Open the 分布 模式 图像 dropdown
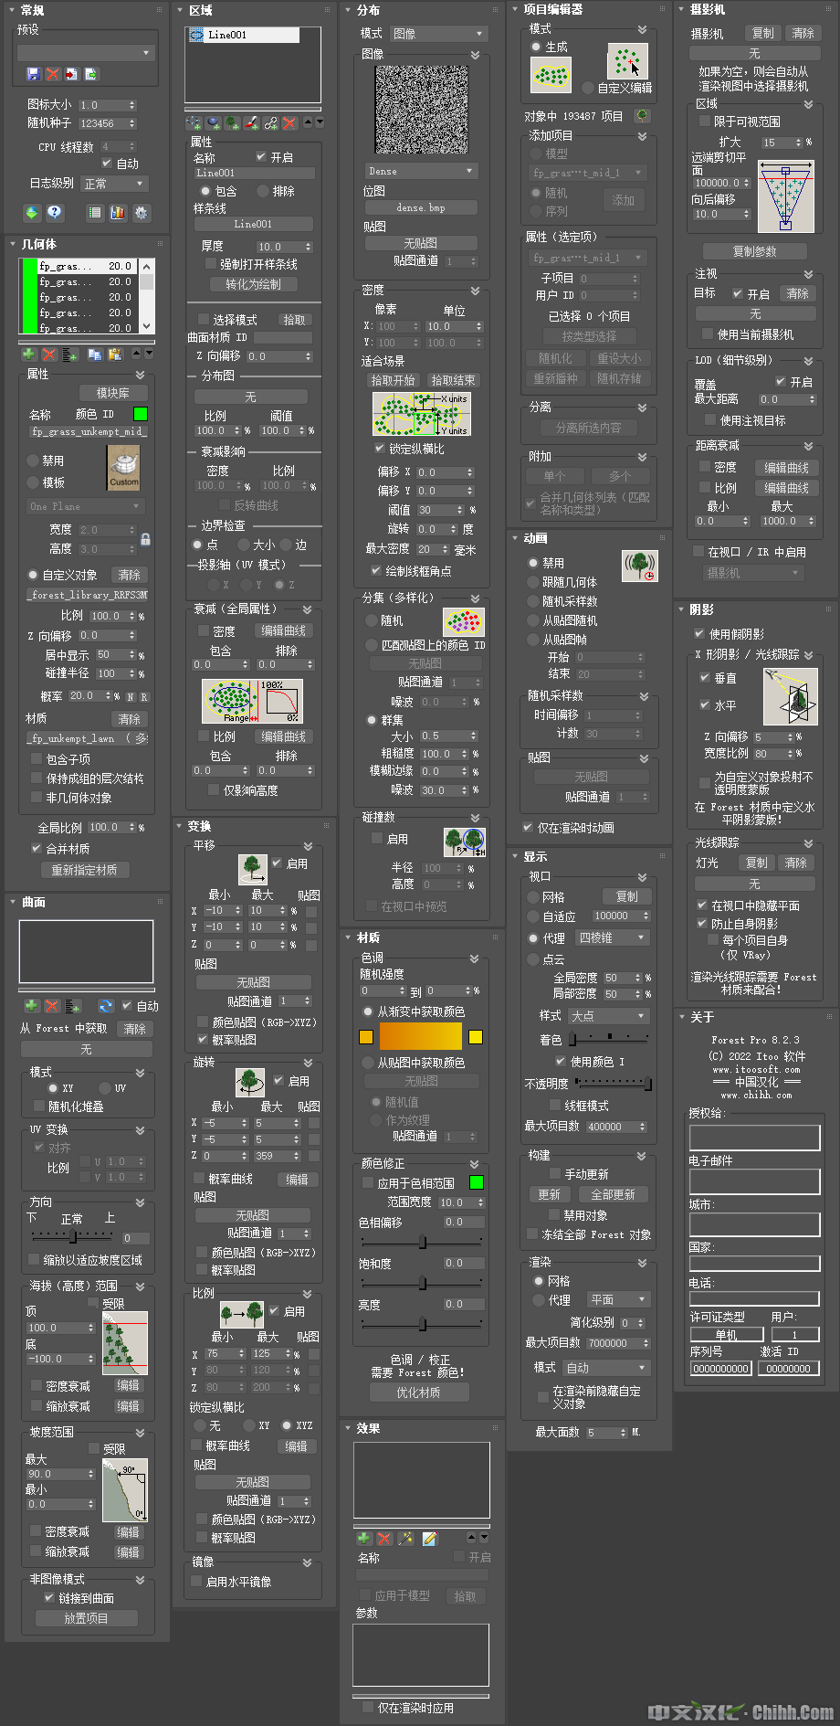This screenshot has width=840, height=1726. (x=440, y=34)
